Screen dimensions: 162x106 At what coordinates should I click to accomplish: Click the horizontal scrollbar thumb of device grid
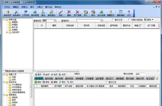click(58, 71)
